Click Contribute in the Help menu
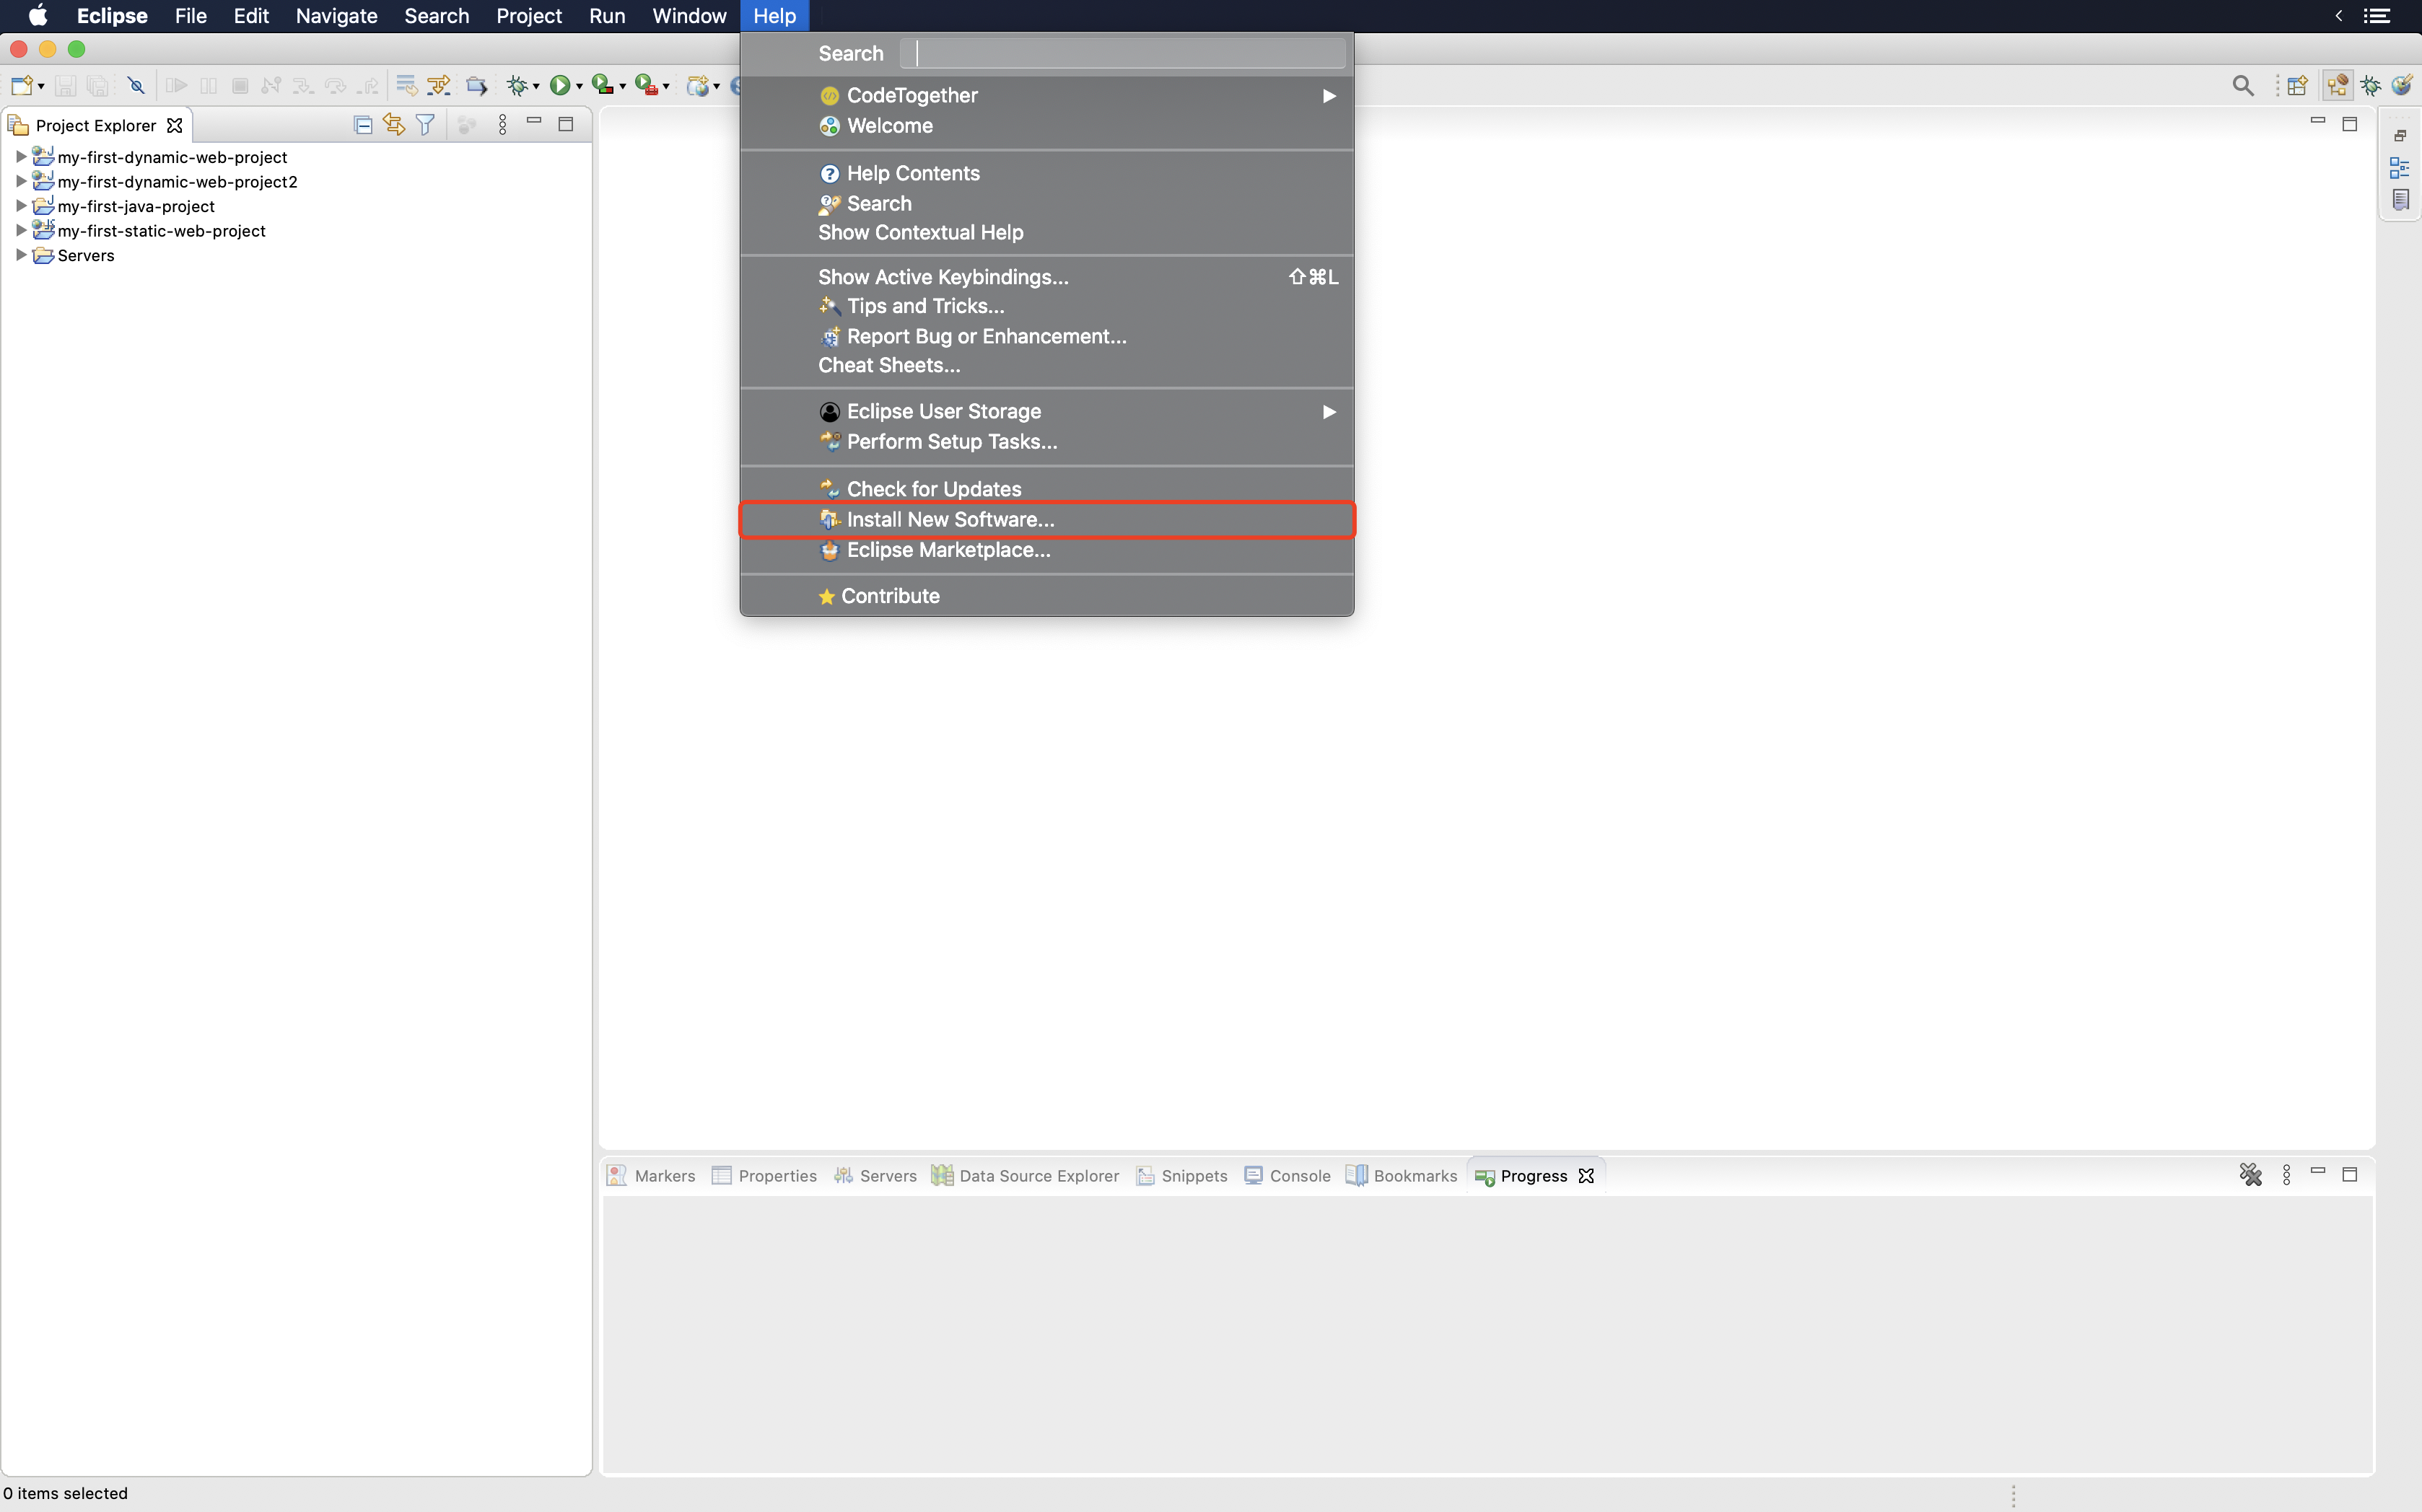Screen dimensions: 2422x1512 [1046, 596]
